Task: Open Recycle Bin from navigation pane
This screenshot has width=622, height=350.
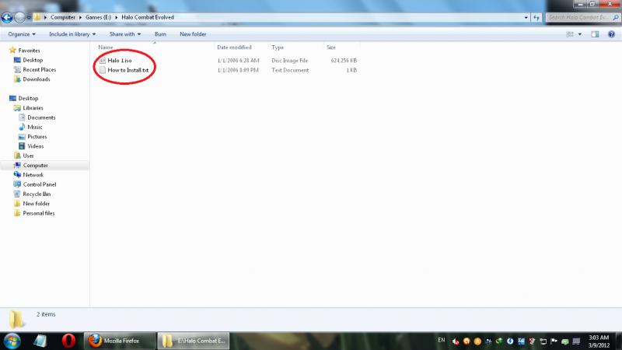Action: [37, 194]
